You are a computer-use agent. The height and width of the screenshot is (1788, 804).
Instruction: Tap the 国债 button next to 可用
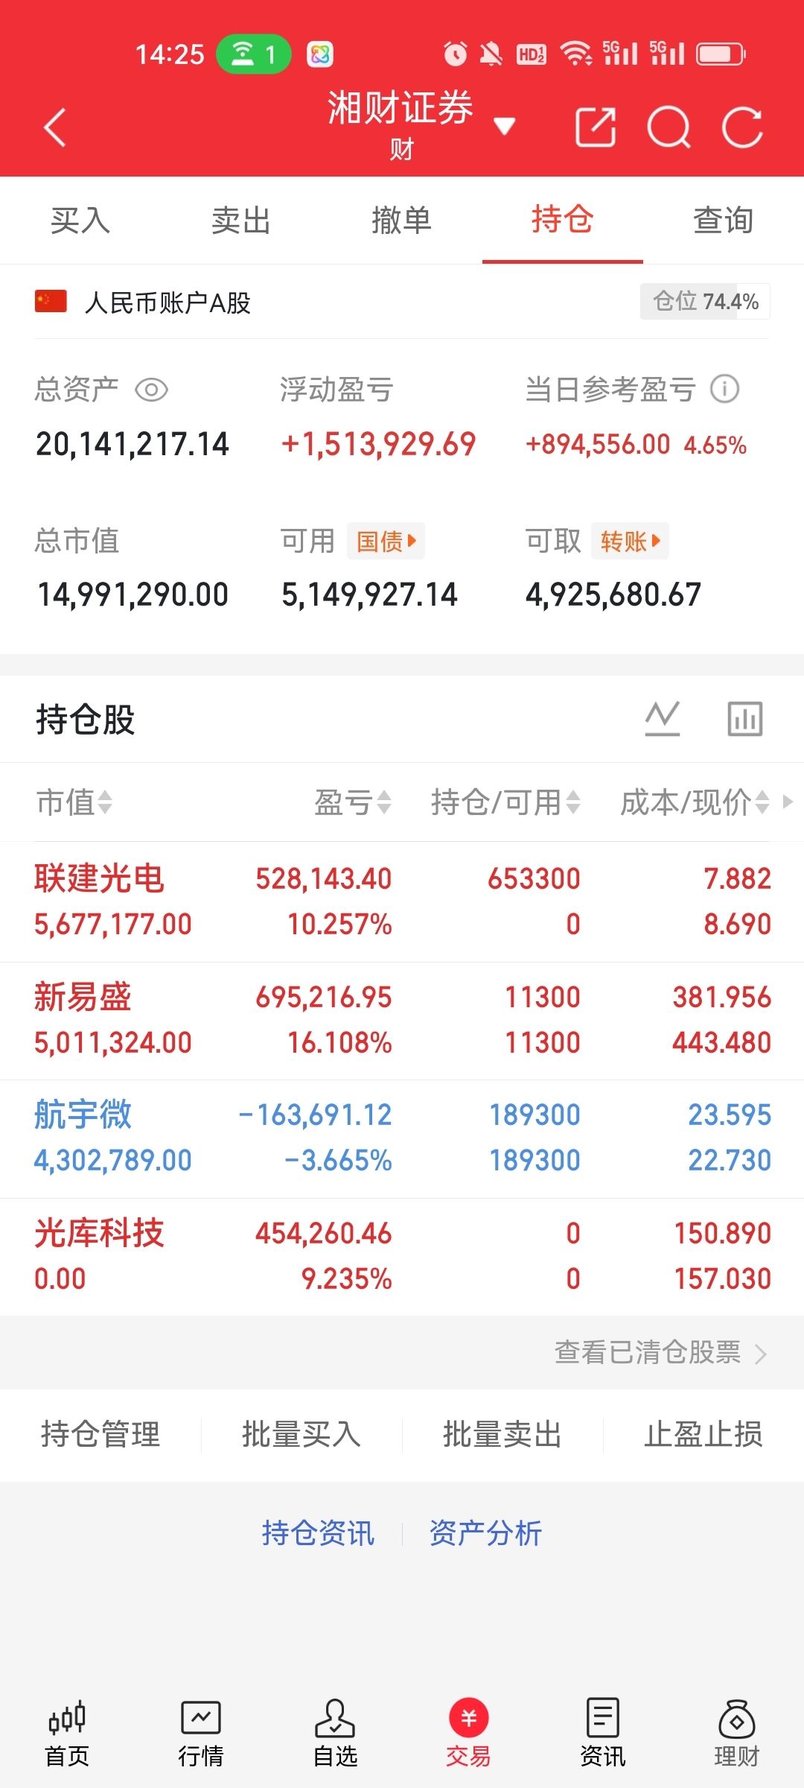(386, 541)
